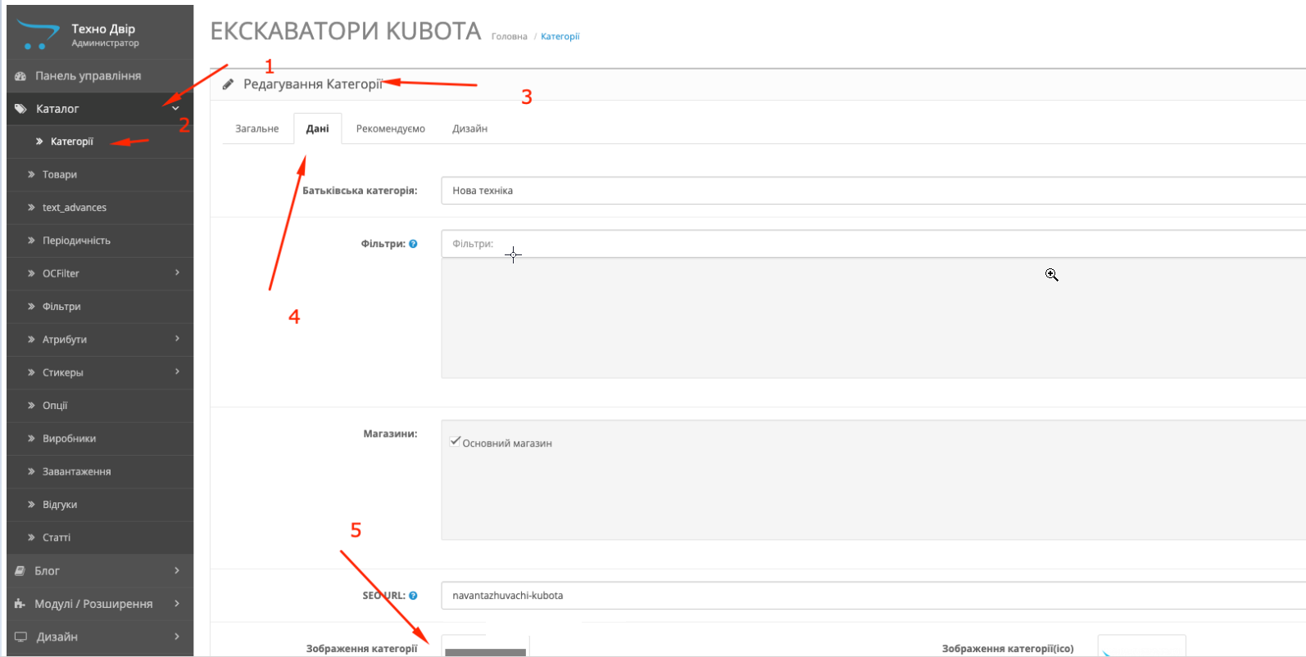This screenshot has height=657, width=1306.
Task: Expand the Атрибути submenu arrow
Action: point(177,339)
